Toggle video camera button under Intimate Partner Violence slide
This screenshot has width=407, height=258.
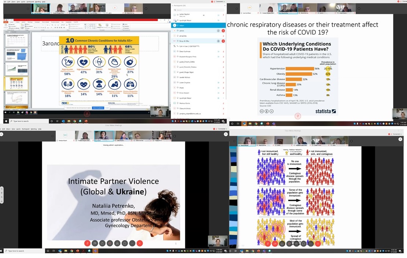click(95, 243)
